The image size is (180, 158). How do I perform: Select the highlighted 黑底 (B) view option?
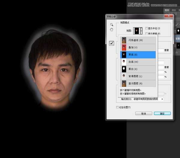138,54
